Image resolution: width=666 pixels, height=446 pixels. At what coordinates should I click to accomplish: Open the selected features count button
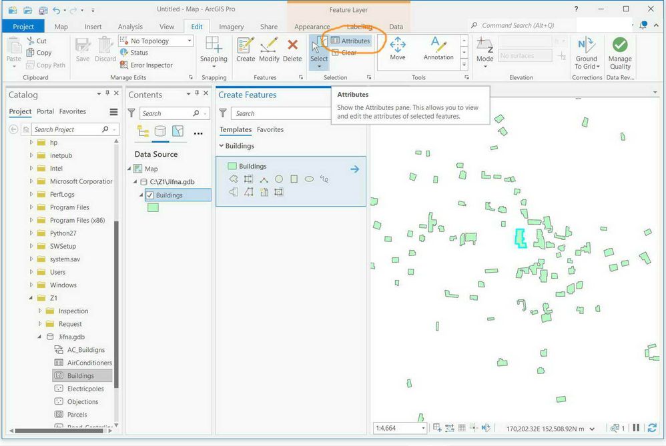[x=617, y=428]
